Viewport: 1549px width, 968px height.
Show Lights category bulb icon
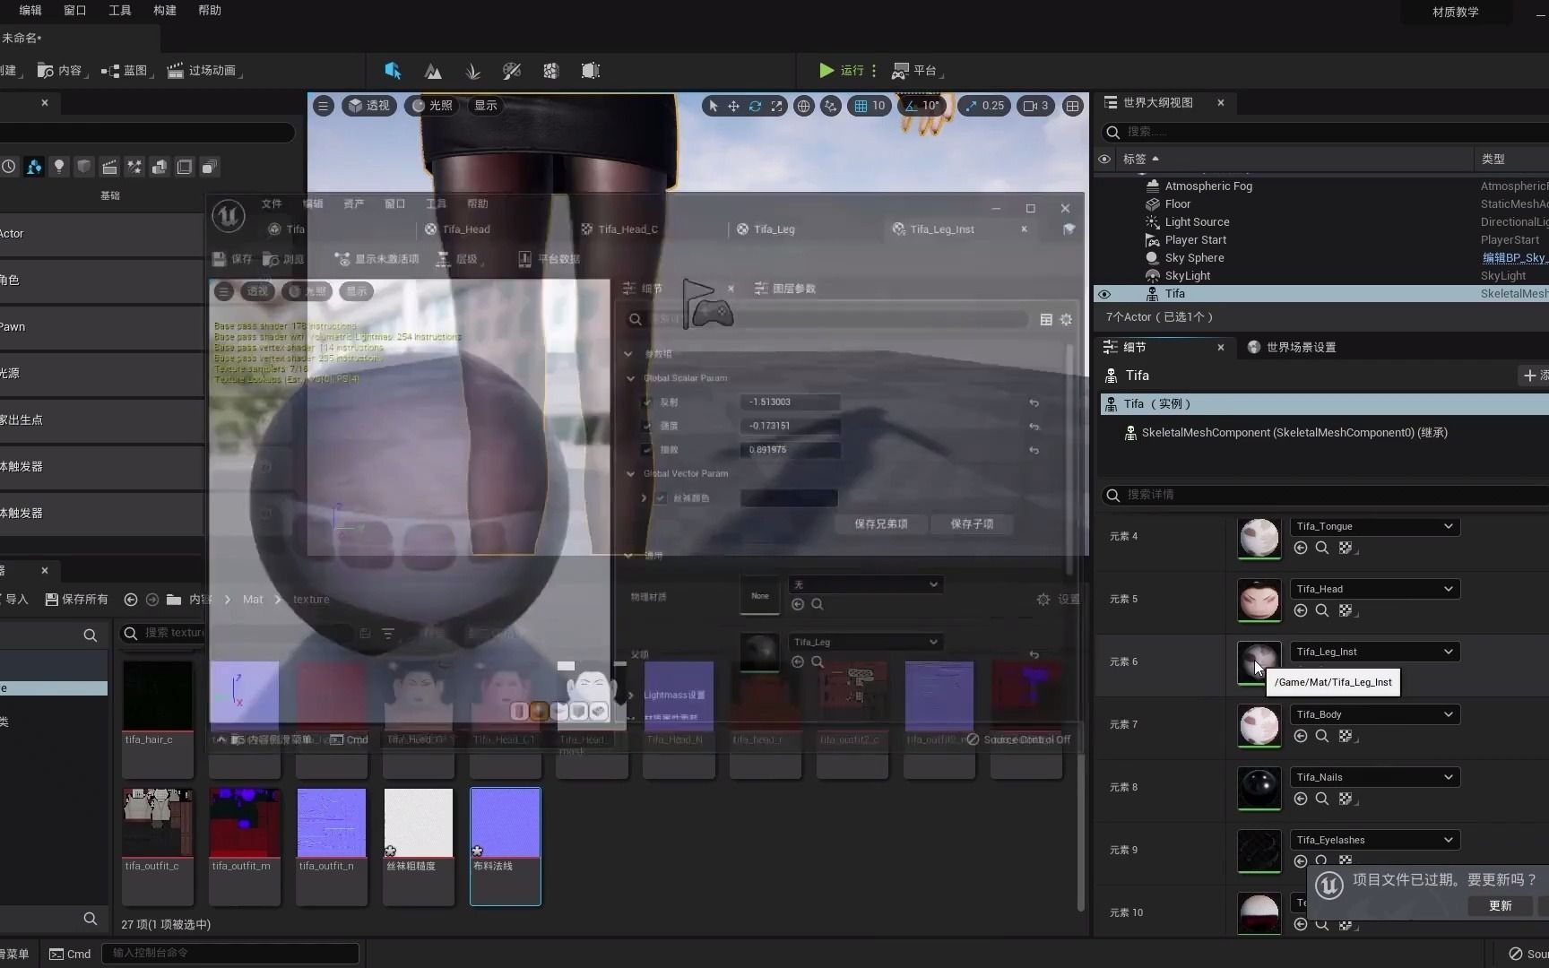click(58, 167)
